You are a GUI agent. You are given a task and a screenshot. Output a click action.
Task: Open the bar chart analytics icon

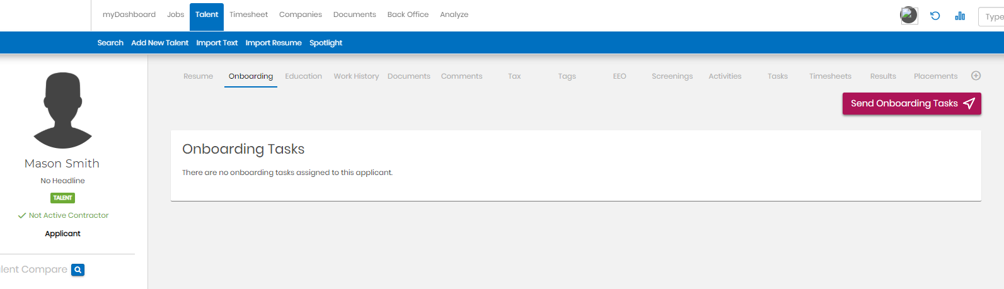tap(960, 16)
